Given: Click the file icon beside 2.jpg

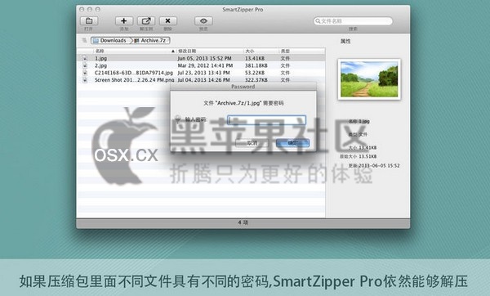Looking at the screenshot, I should [85, 65].
